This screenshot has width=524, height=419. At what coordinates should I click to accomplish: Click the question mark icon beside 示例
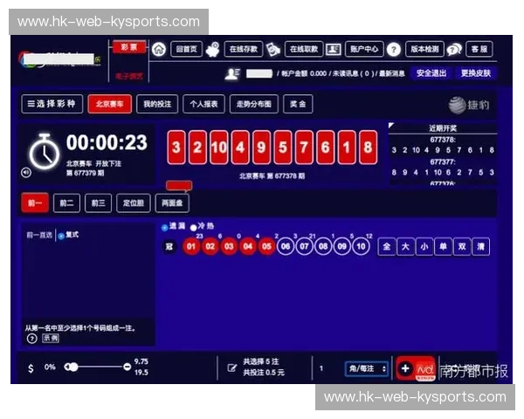click(x=31, y=338)
